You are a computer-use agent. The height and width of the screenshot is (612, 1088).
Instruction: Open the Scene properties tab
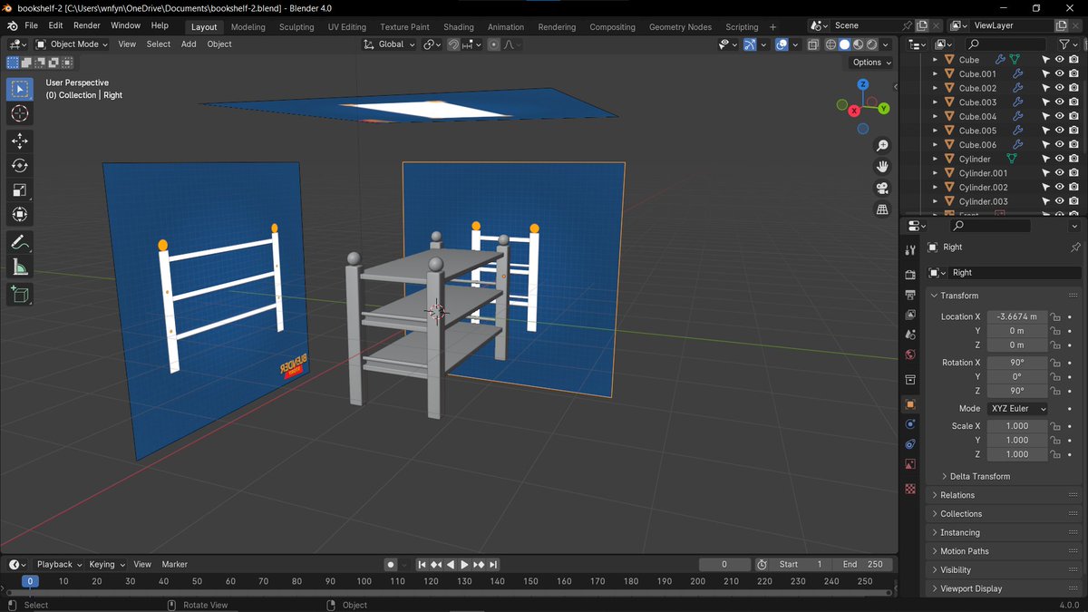pos(910,335)
